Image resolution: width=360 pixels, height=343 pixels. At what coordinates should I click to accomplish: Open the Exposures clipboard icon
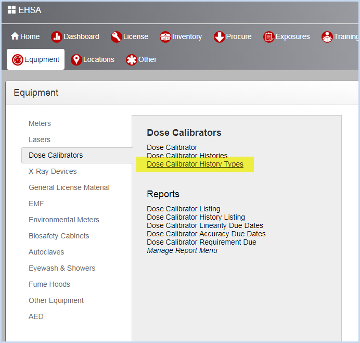click(269, 37)
